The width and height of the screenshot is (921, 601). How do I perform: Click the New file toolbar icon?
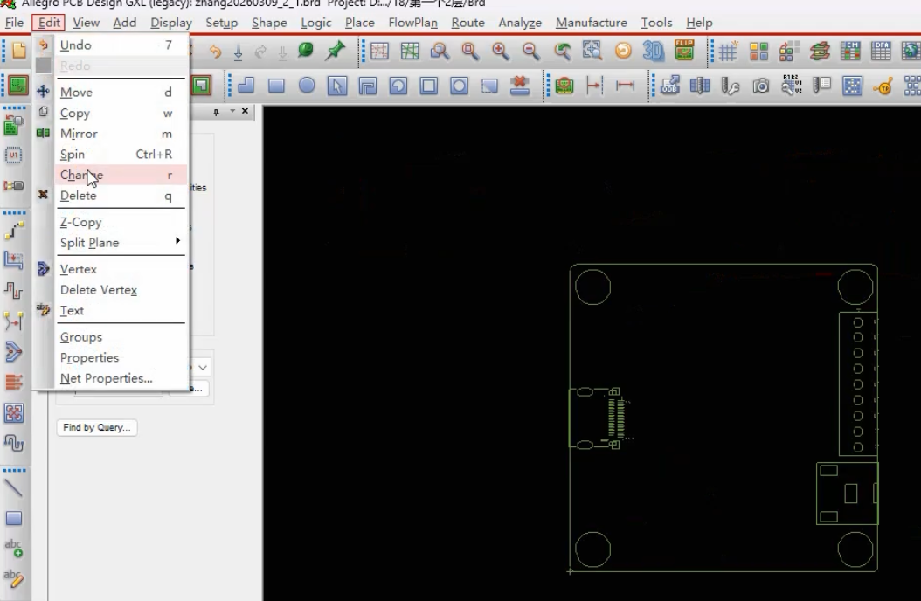point(19,51)
